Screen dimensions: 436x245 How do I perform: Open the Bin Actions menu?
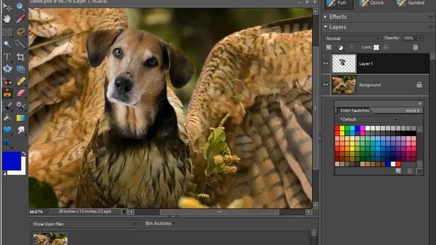pyautogui.click(x=160, y=223)
